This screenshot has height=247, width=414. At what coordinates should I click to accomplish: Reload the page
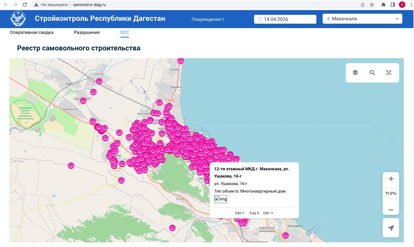[25, 5]
